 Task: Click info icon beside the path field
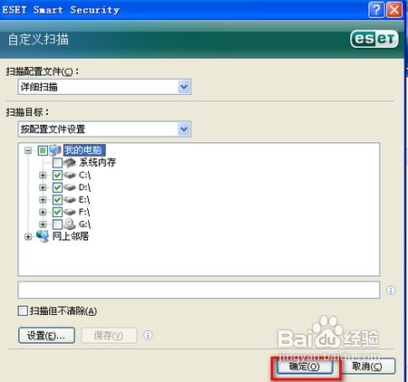391,291
